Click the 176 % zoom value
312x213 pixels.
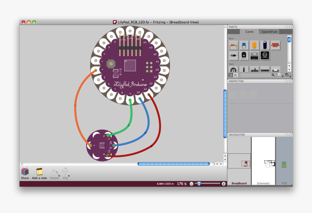(x=182, y=184)
